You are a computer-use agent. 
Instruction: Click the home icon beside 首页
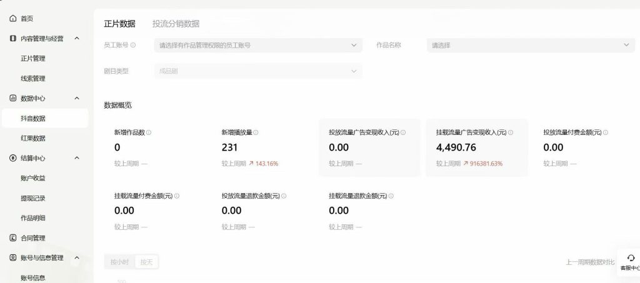[13, 18]
